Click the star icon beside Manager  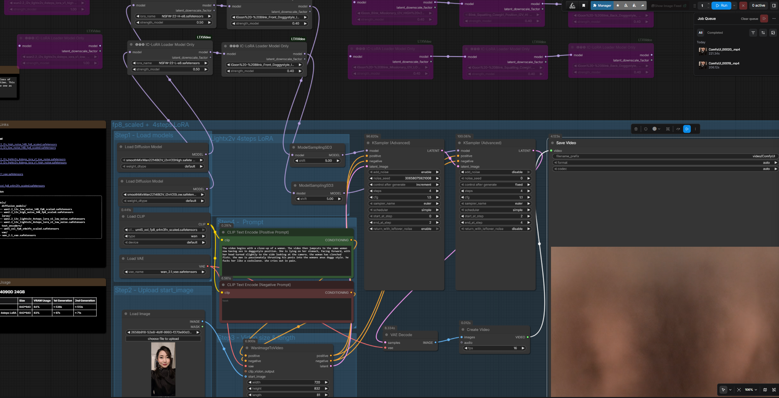[618, 6]
